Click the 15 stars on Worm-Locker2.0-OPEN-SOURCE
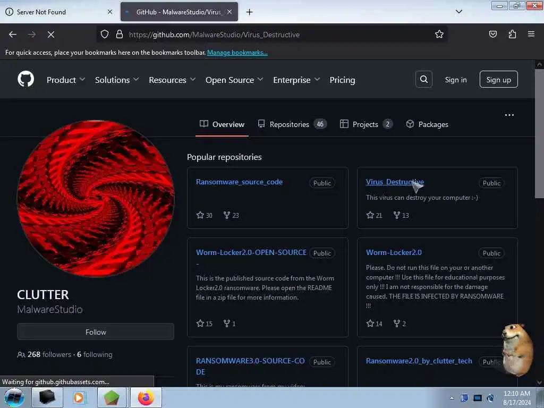 (205, 324)
